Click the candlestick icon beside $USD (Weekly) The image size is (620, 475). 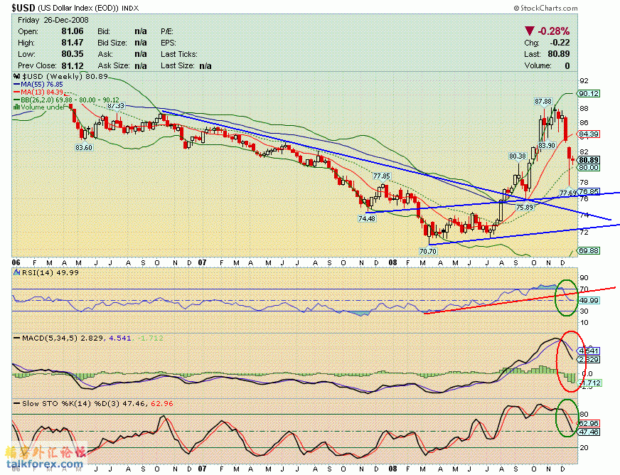[16, 76]
